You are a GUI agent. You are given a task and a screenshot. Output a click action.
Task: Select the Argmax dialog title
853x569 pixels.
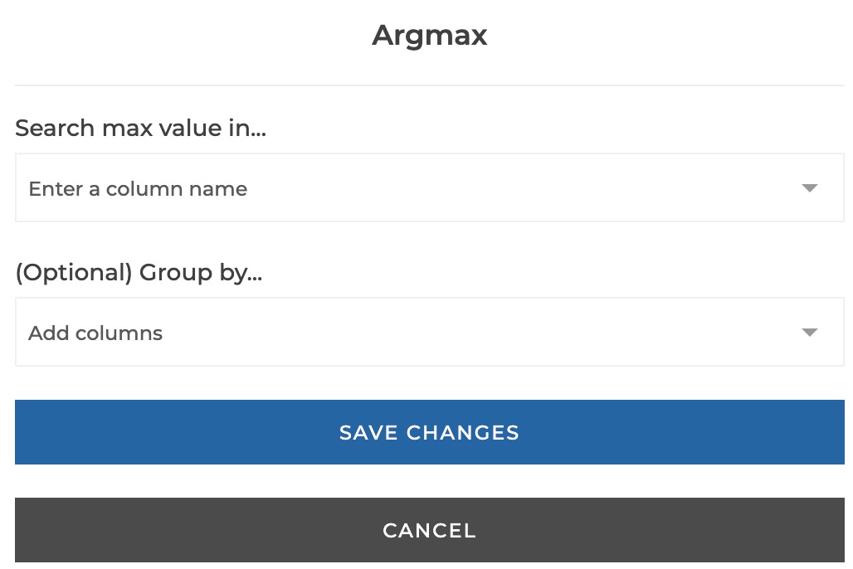429,35
